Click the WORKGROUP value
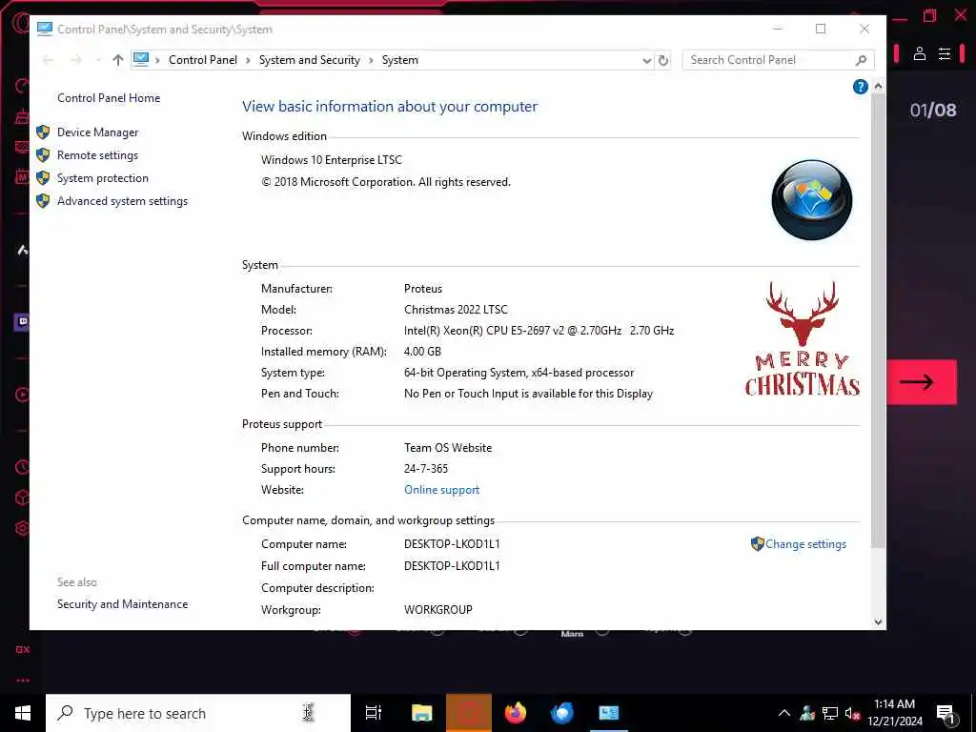Screen dimensions: 976x732 click(x=438, y=609)
